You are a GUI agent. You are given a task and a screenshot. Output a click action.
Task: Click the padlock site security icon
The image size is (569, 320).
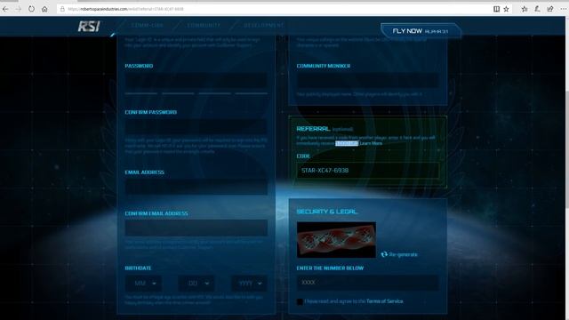click(62, 9)
